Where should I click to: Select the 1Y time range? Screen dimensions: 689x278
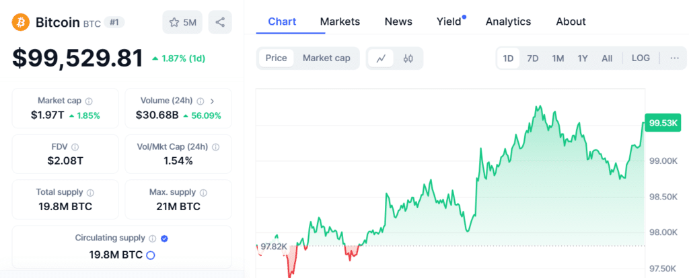pos(583,58)
